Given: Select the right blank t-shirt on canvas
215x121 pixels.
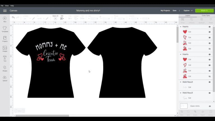Looking at the screenshot, I should click(122, 62).
